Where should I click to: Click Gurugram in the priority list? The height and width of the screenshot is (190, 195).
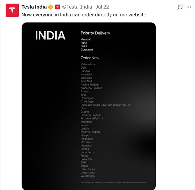(87, 50)
